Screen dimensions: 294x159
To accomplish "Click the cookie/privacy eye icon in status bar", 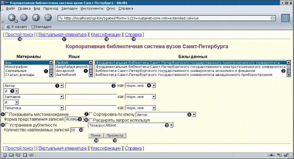I will [x=279, y=155].
